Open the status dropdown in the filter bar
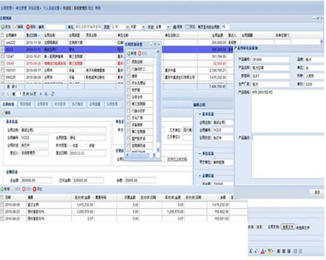The height and width of the screenshot is (260, 326). tap(168, 27)
